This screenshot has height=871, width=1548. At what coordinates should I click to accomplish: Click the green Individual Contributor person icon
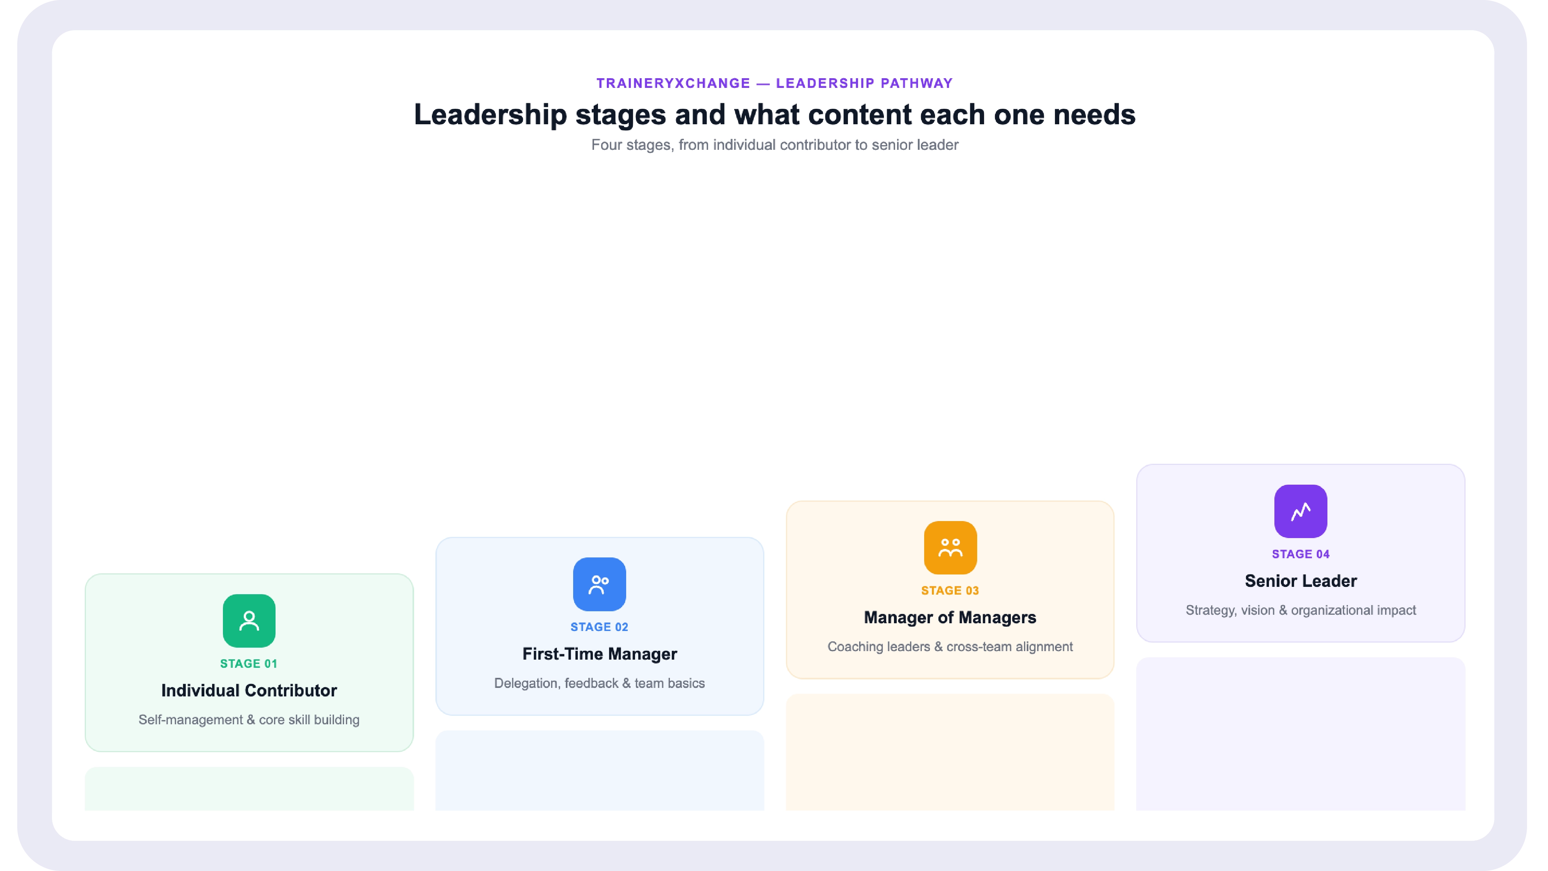coord(249,620)
